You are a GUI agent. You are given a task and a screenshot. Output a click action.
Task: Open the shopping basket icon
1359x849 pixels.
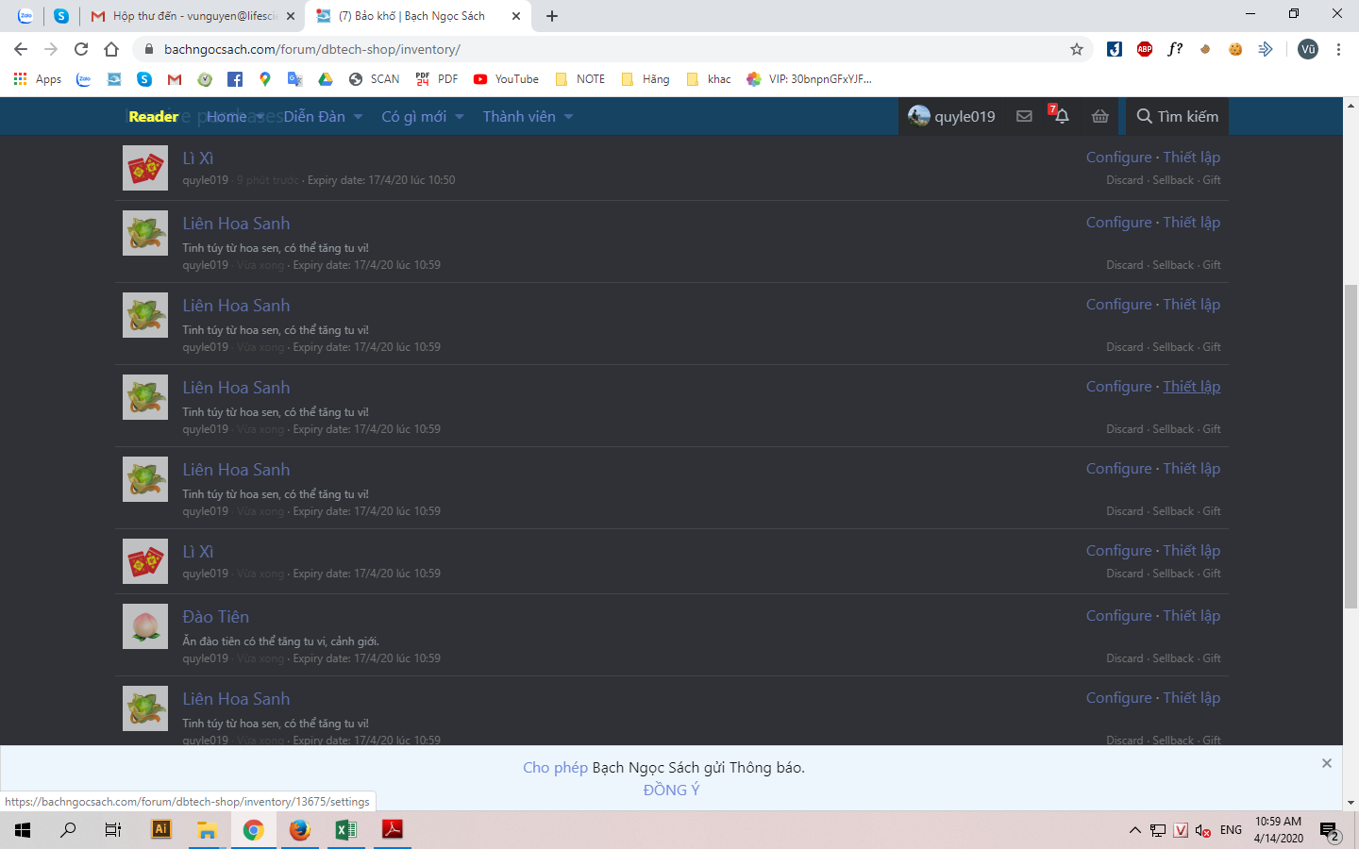pos(1100,116)
